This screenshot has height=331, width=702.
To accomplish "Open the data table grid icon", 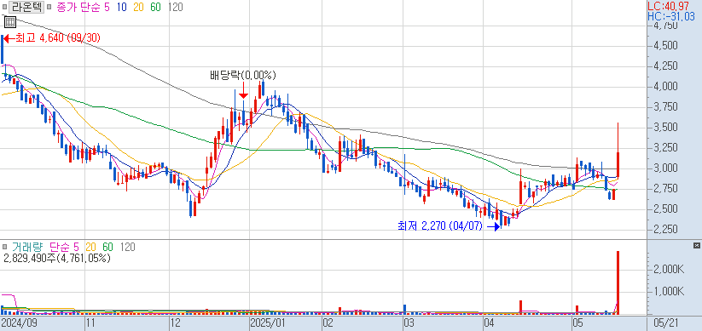I will tap(10, 22).
